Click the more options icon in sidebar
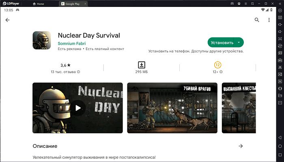Image resolution: width=284 pixels, height=162 pixels. [x=280, y=103]
